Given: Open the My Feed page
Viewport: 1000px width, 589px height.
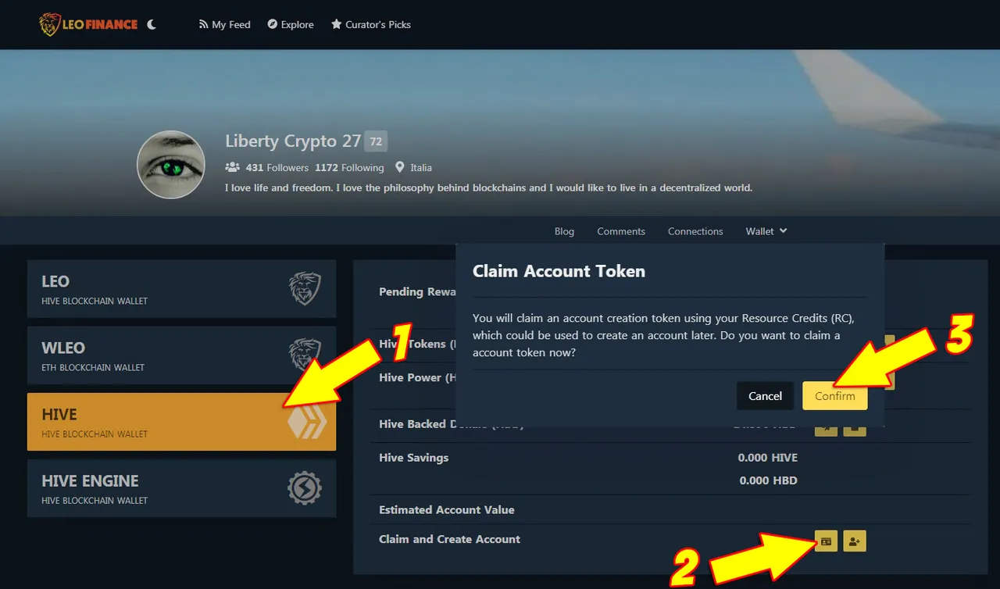Looking at the screenshot, I should (x=225, y=24).
